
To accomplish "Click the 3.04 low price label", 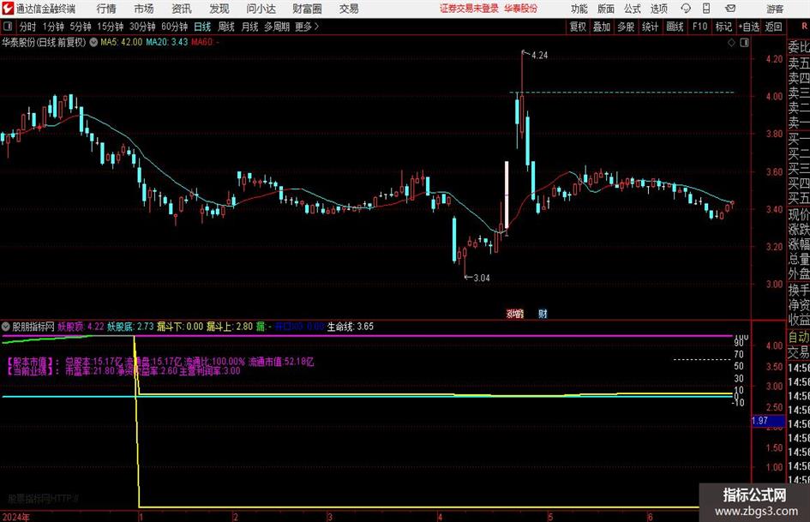I will pyautogui.click(x=482, y=278).
